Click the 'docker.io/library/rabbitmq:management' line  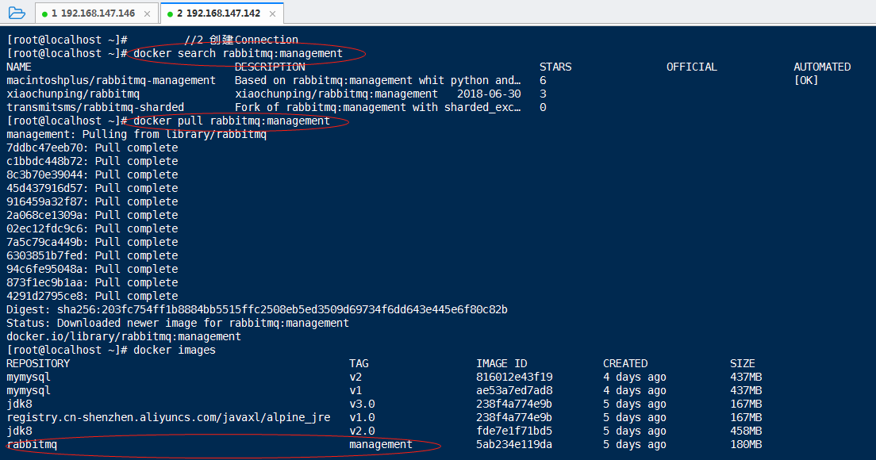(124, 336)
